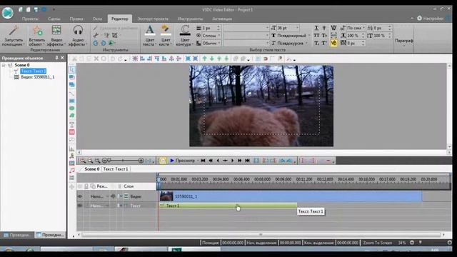
Task: Play preview with Просмотр button
Action: pyautogui.click(x=183, y=161)
